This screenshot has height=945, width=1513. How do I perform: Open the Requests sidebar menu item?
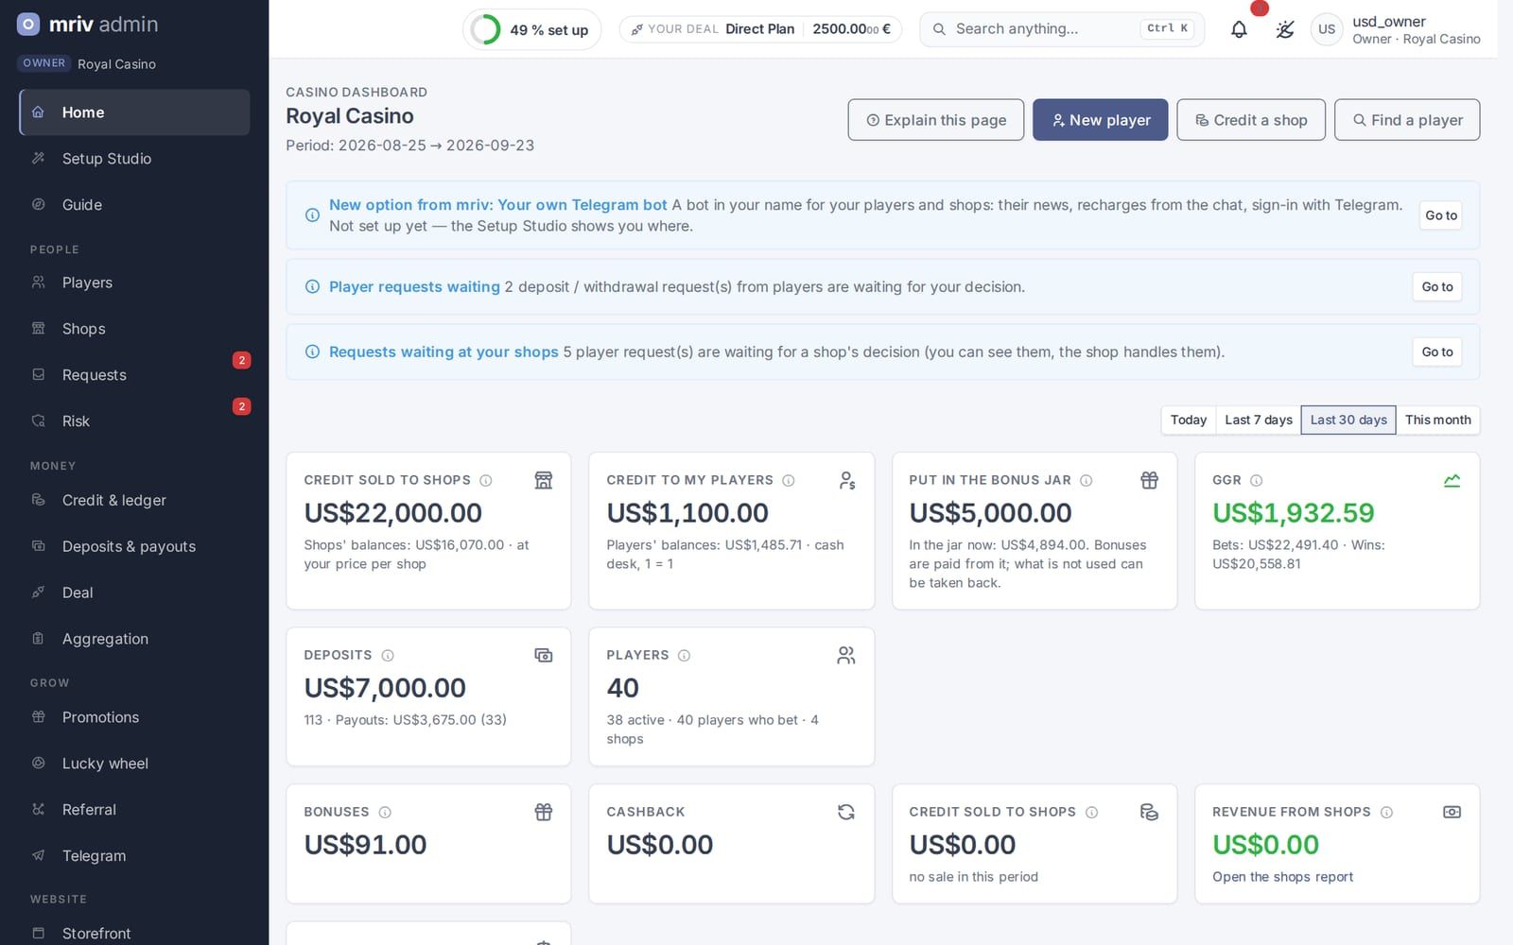(x=134, y=375)
